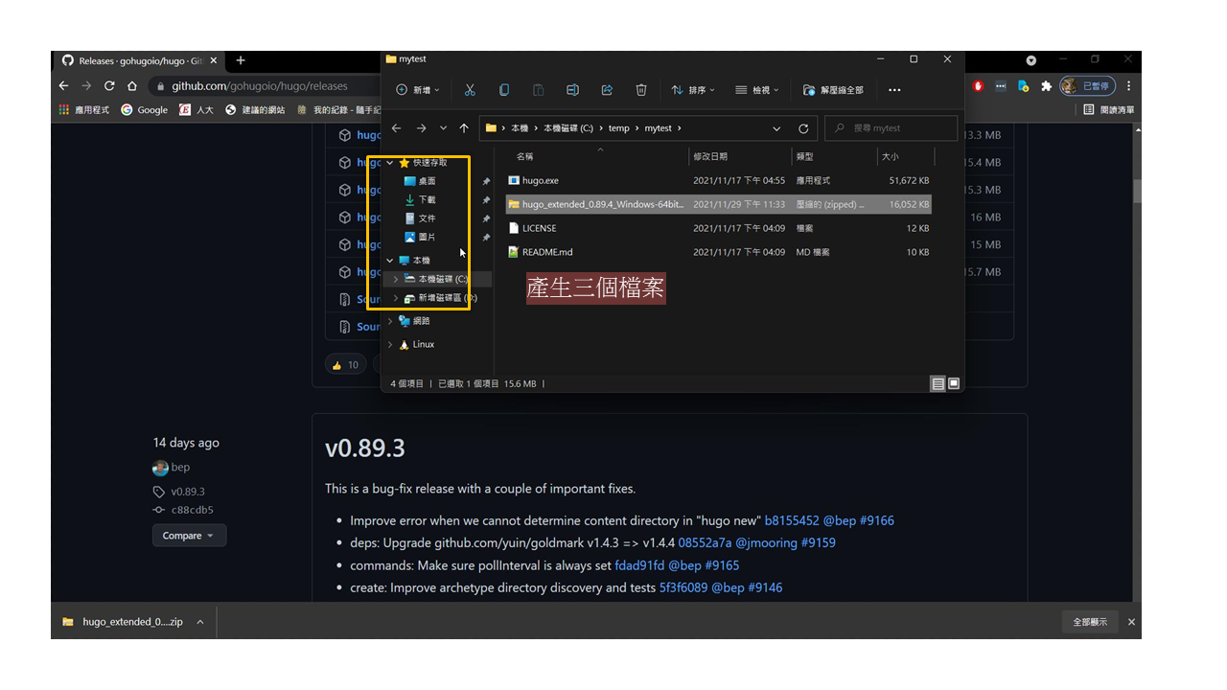Image resolution: width=1227 pixels, height=690 pixels.
Task: Click the thumbs-up reaction with 10
Action: pos(345,365)
